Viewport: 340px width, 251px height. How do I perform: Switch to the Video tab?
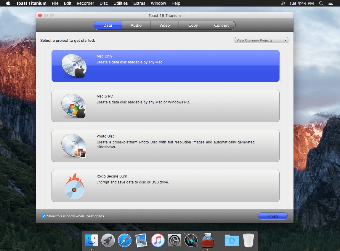165,25
